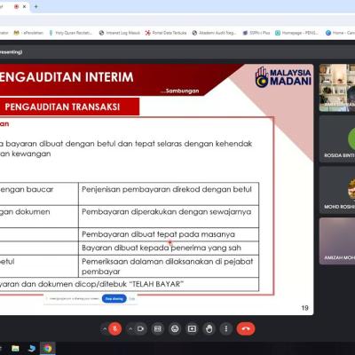The image size is (355, 355).
Task: Click cell 'Bayaran dibuat kepada penerima yang sah'
Action: [x=169, y=248]
